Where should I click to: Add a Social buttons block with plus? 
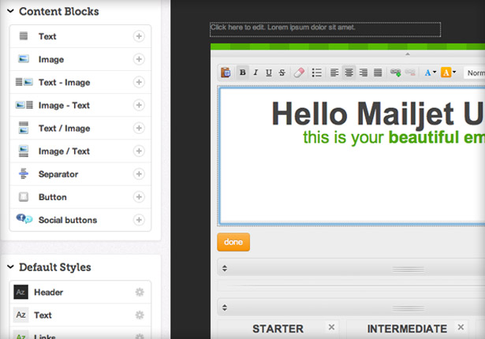tap(139, 220)
